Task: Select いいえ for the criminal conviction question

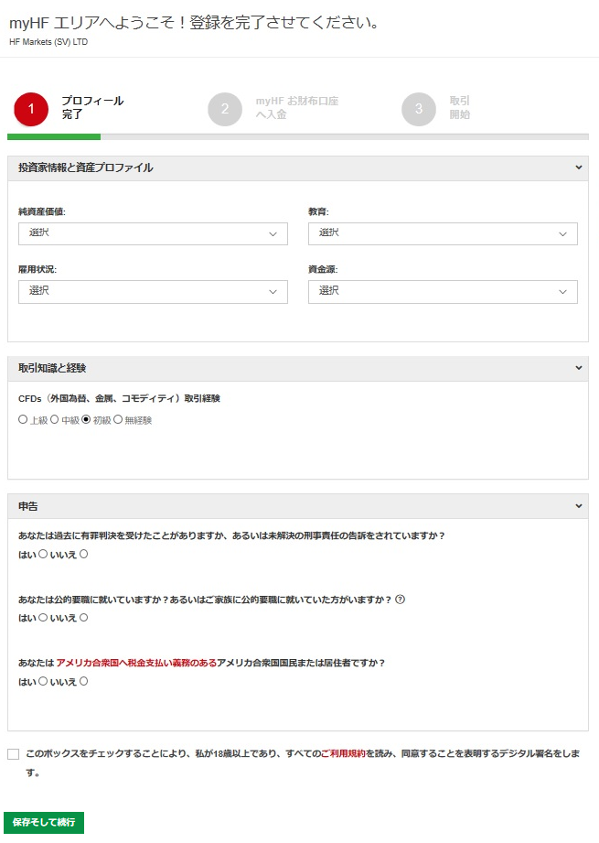Action: tap(83, 554)
